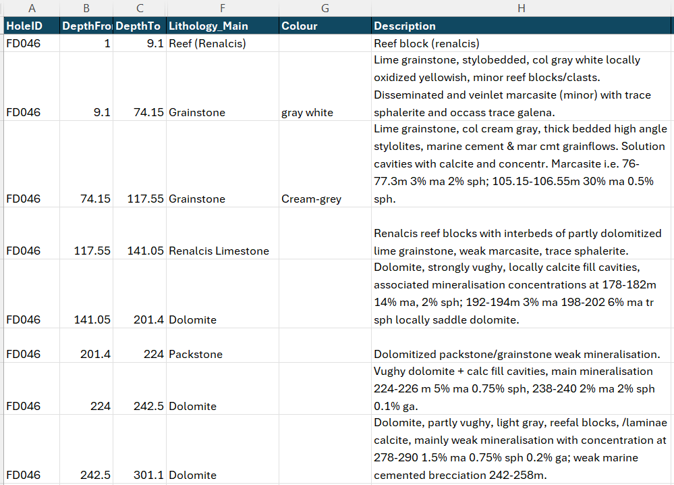The height and width of the screenshot is (485, 674).
Task: Click the Lithology_Main header cell
Action: click(x=223, y=26)
